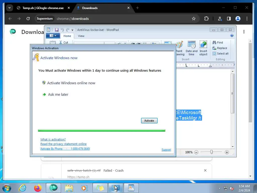This screenshot has width=257, height=193.
Task: Open the Downloads page more actions menu
Action: point(244,32)
